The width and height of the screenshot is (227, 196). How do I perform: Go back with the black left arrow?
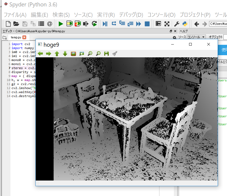197,24
